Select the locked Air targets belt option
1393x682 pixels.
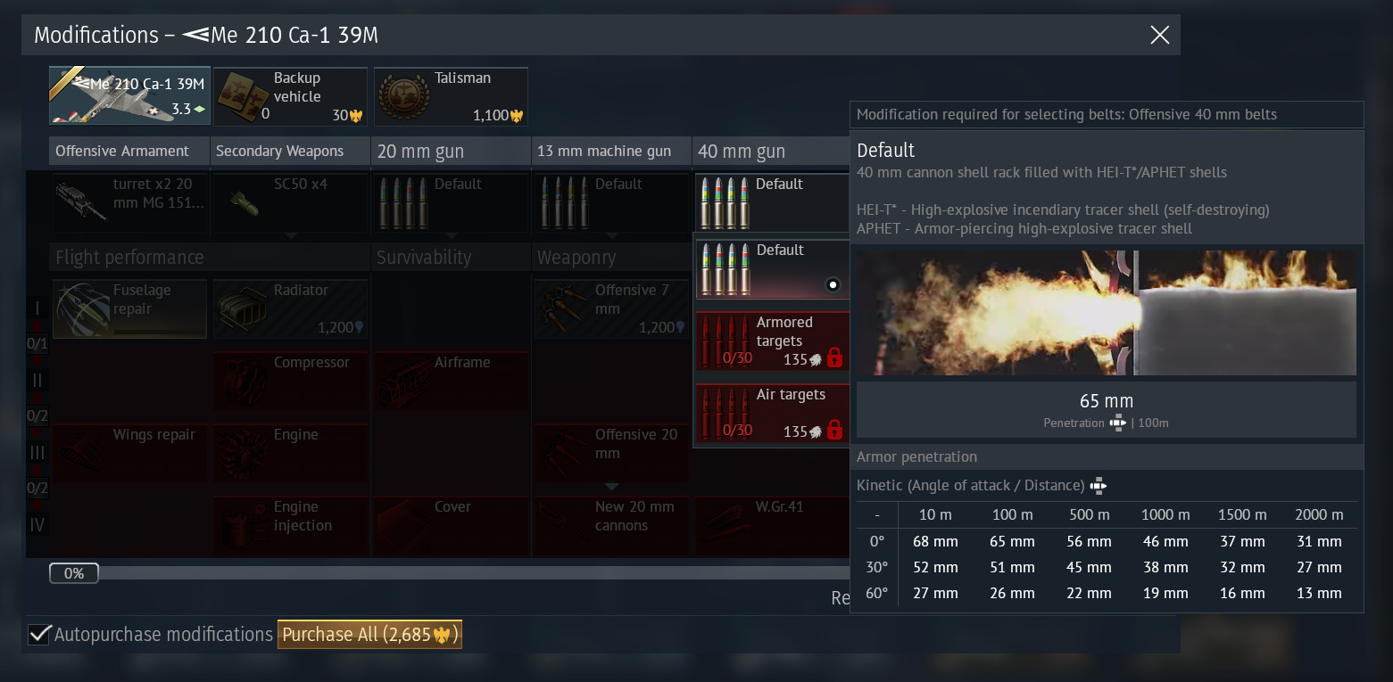pos(772,415)
